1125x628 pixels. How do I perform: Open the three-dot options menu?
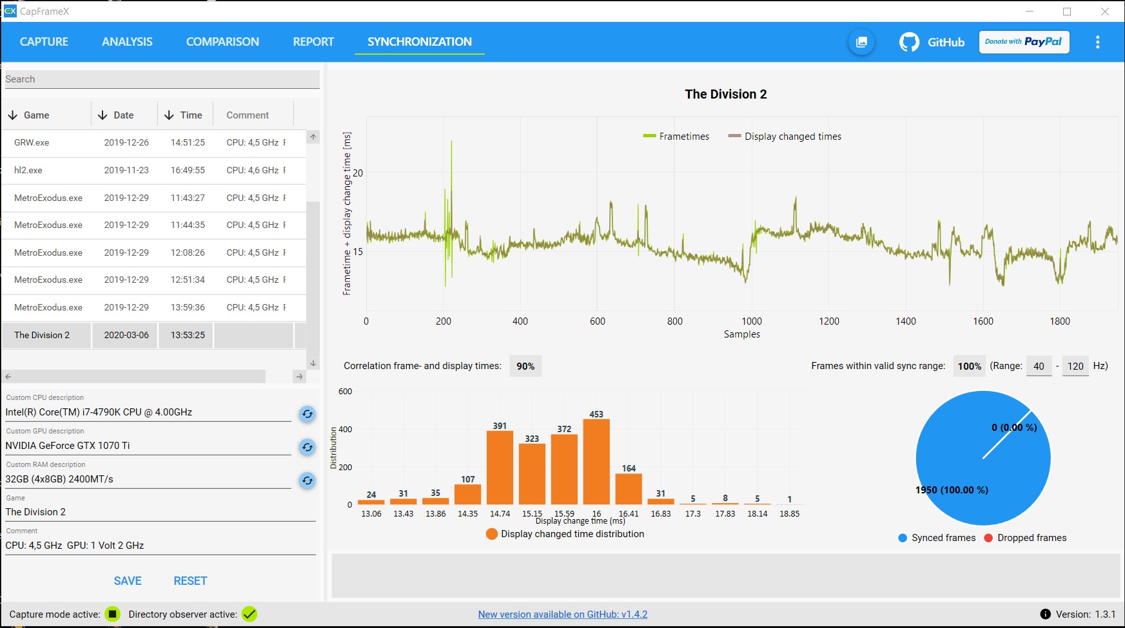1097,43
